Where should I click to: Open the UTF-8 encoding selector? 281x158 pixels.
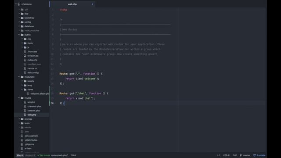point(226,155)
